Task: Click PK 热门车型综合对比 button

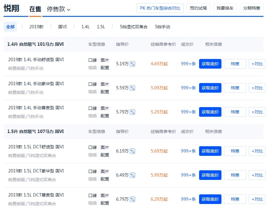Action: point(160,8)
